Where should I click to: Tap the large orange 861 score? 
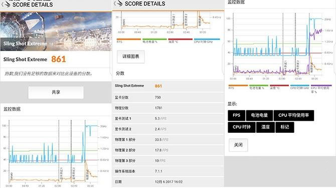59,59
